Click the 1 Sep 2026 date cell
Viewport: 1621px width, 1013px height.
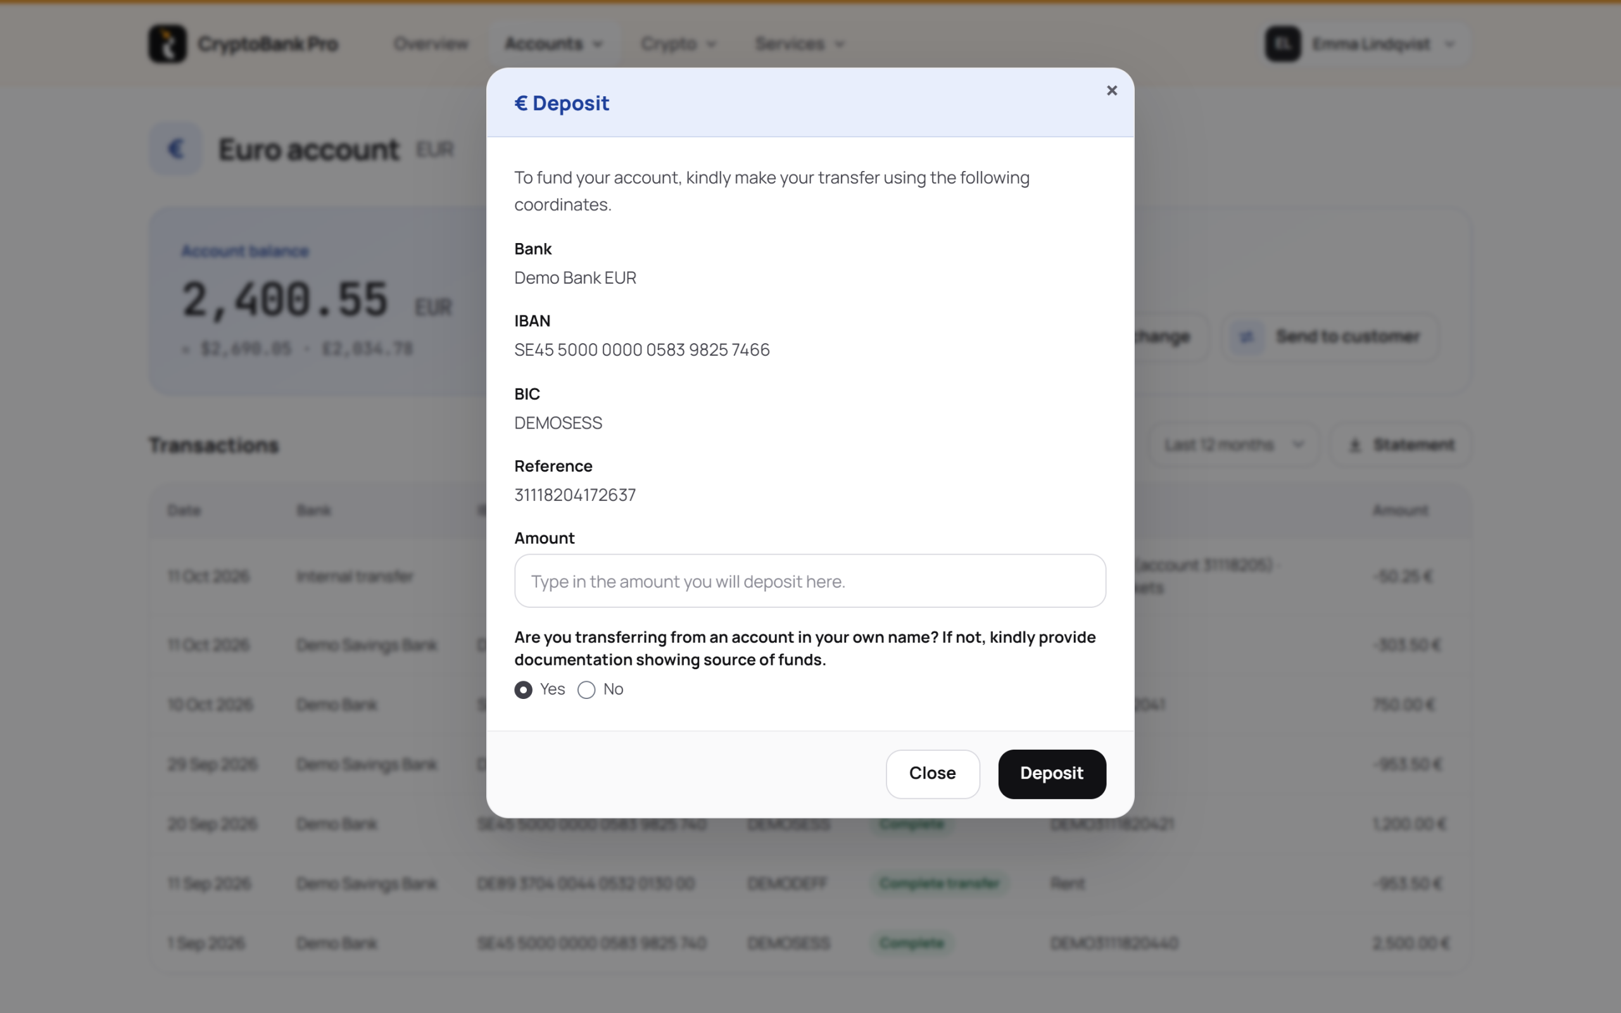(206, 943)
